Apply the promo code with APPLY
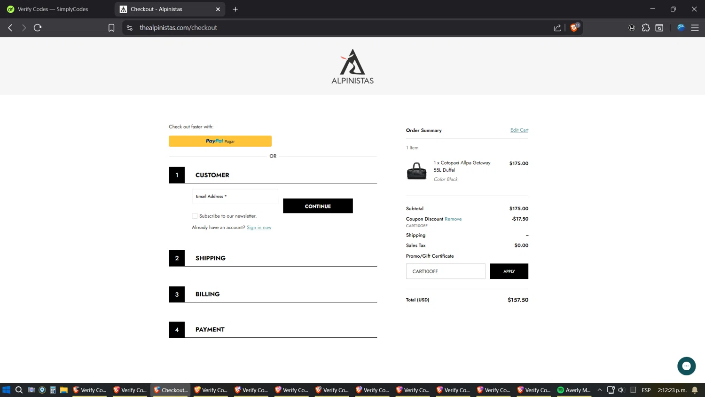 [x=509, y=271]
